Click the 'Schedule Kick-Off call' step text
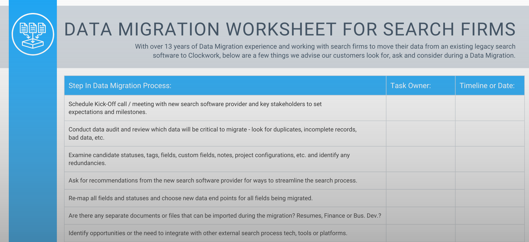 [x=195, y=108]
